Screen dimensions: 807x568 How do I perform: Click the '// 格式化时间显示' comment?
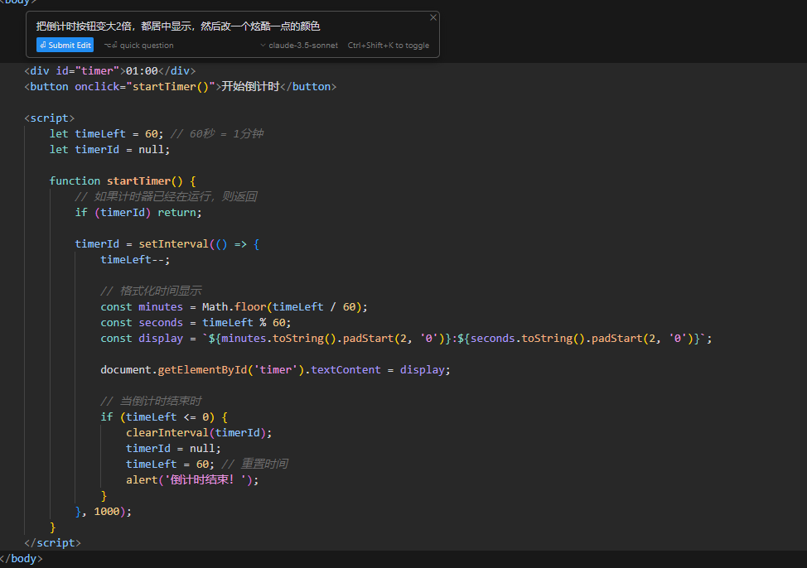coord(151,291)
